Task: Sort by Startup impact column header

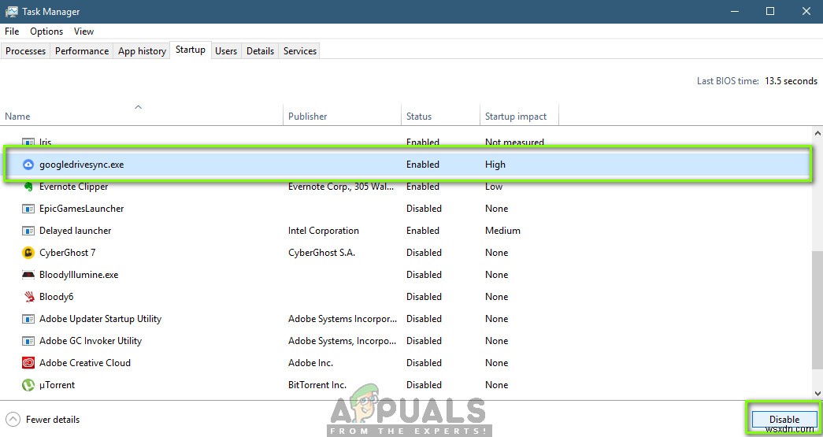Action: click(519, 116)
